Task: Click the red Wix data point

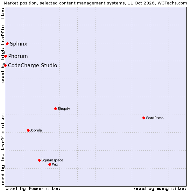Action: coord(50,165)
